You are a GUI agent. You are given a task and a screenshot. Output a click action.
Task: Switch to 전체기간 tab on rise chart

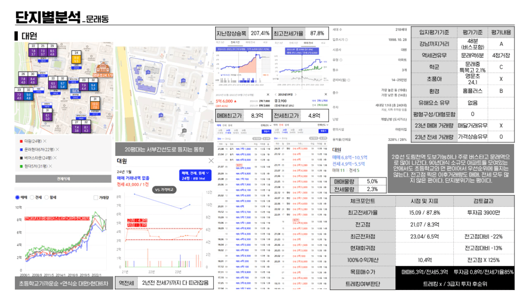coord(235,43)
